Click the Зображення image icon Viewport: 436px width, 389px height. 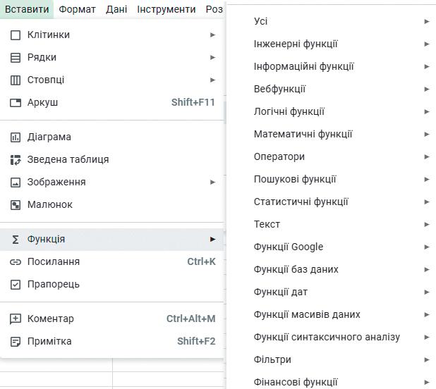[16, 182]
